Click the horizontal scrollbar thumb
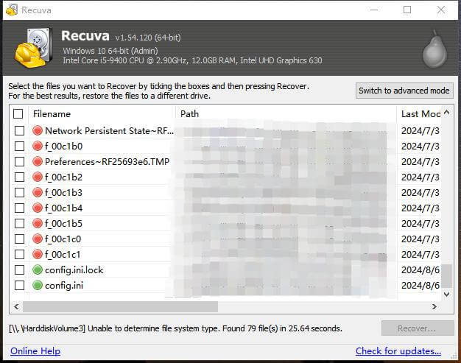 (121, 307)
